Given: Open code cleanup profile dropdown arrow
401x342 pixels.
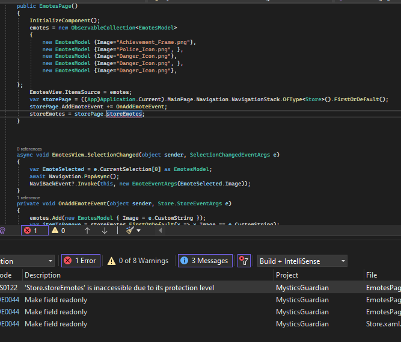Looking at the screenshot, I should [139, 231].
